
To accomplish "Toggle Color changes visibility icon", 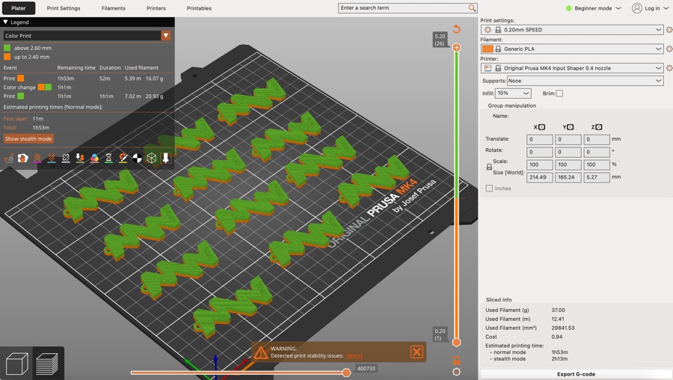I will pyautogui.click(x=94, y=159).
